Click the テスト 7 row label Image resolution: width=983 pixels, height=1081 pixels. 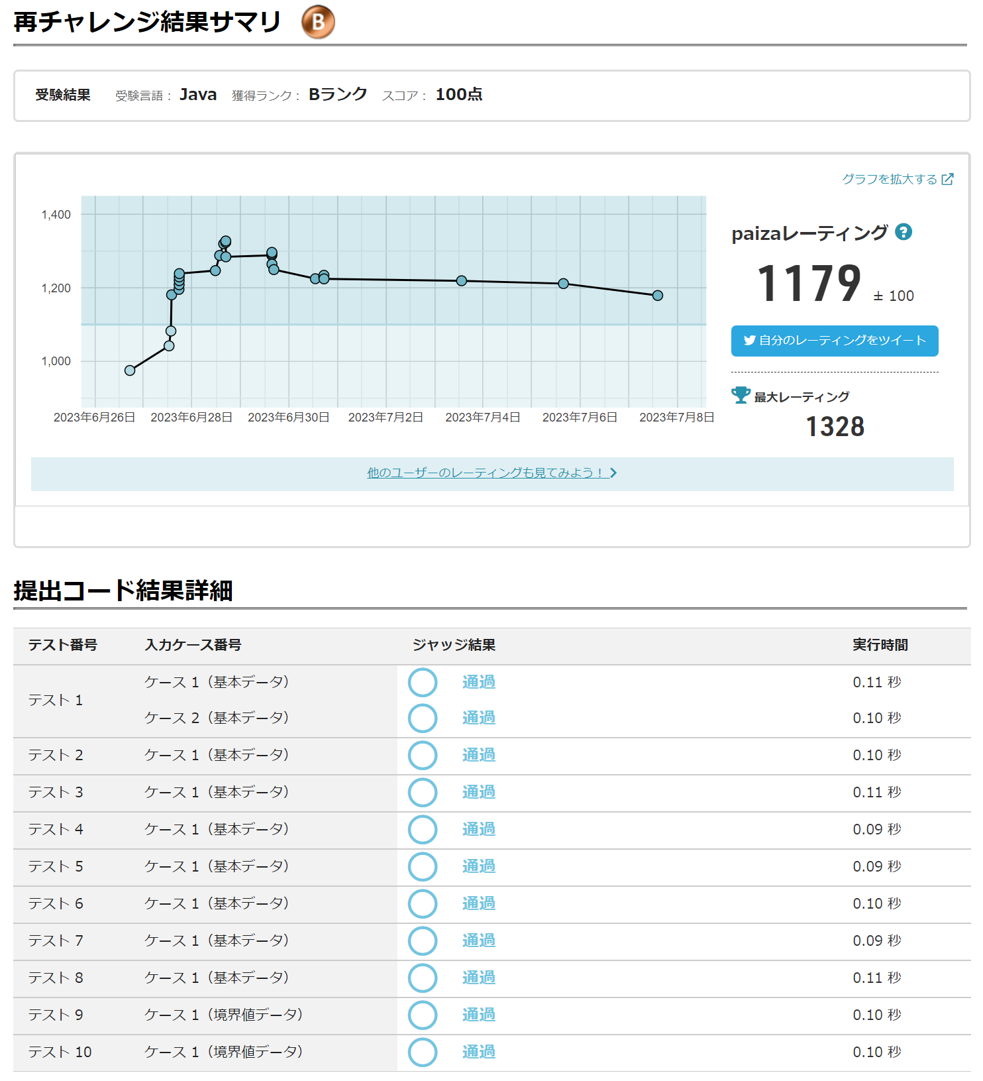click(56, 940)
